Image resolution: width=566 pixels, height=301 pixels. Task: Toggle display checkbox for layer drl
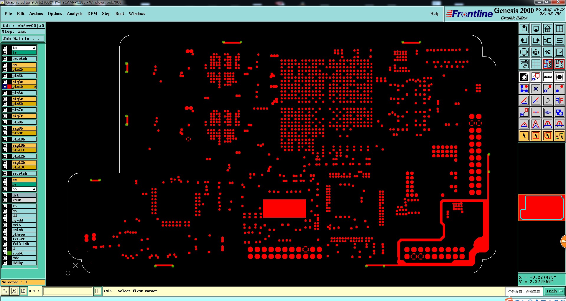pos(5,195)
